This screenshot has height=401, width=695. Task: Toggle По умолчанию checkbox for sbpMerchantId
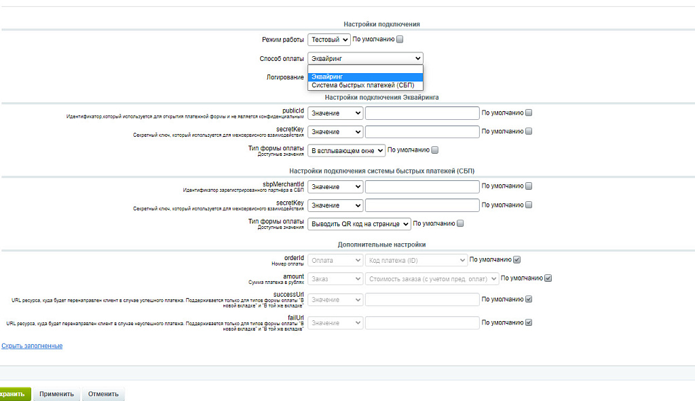point(529,186)
